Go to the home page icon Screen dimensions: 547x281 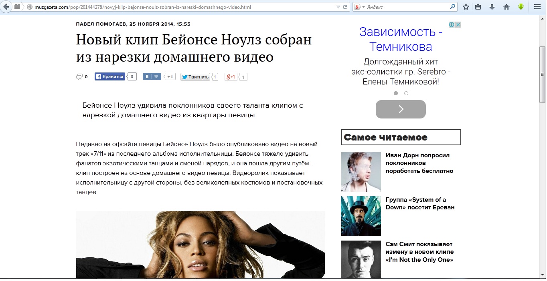(506, 7)
